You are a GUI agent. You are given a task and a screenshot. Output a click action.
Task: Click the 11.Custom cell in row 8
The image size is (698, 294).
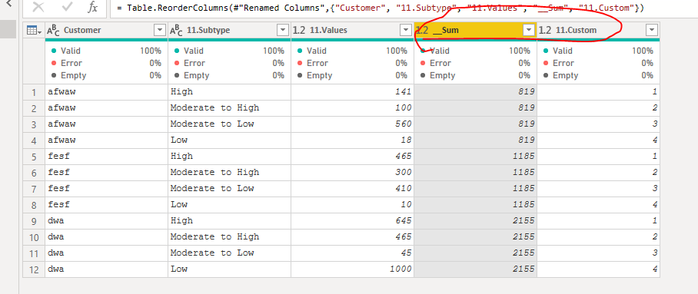coord(598,205)
